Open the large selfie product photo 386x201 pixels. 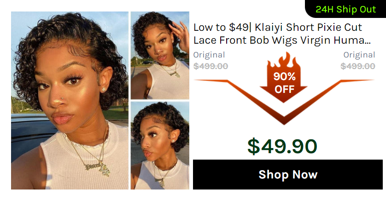pos(70,100)
